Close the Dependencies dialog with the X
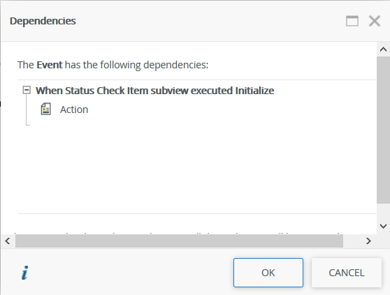Image resolution: width=390 pixels, height=295 pixels. click(375, 21)
